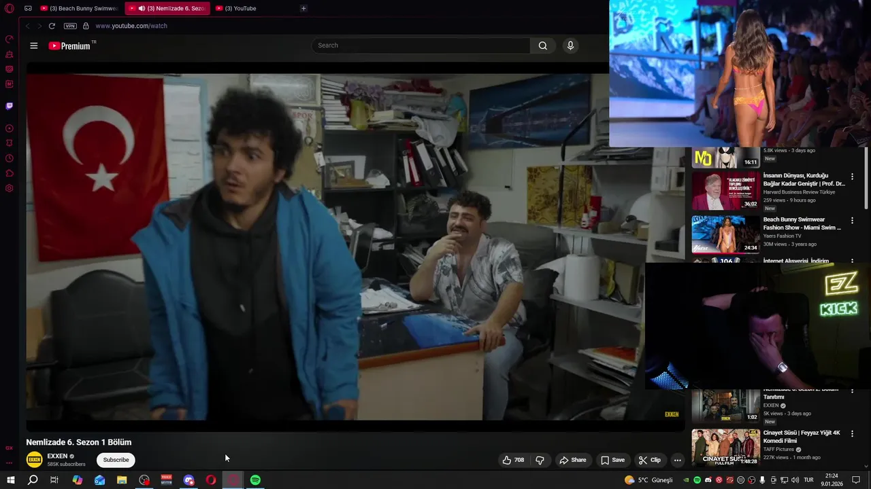Open History clock icon in Opera sidebar
Image resolution: width=871 pixels, height=489 pixels.
tap(10, 158)
